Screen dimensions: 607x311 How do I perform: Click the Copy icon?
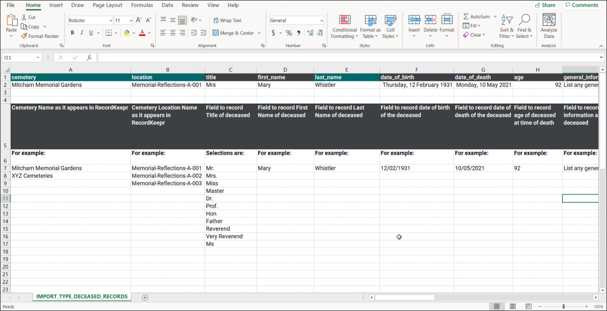tap(24, 27)
